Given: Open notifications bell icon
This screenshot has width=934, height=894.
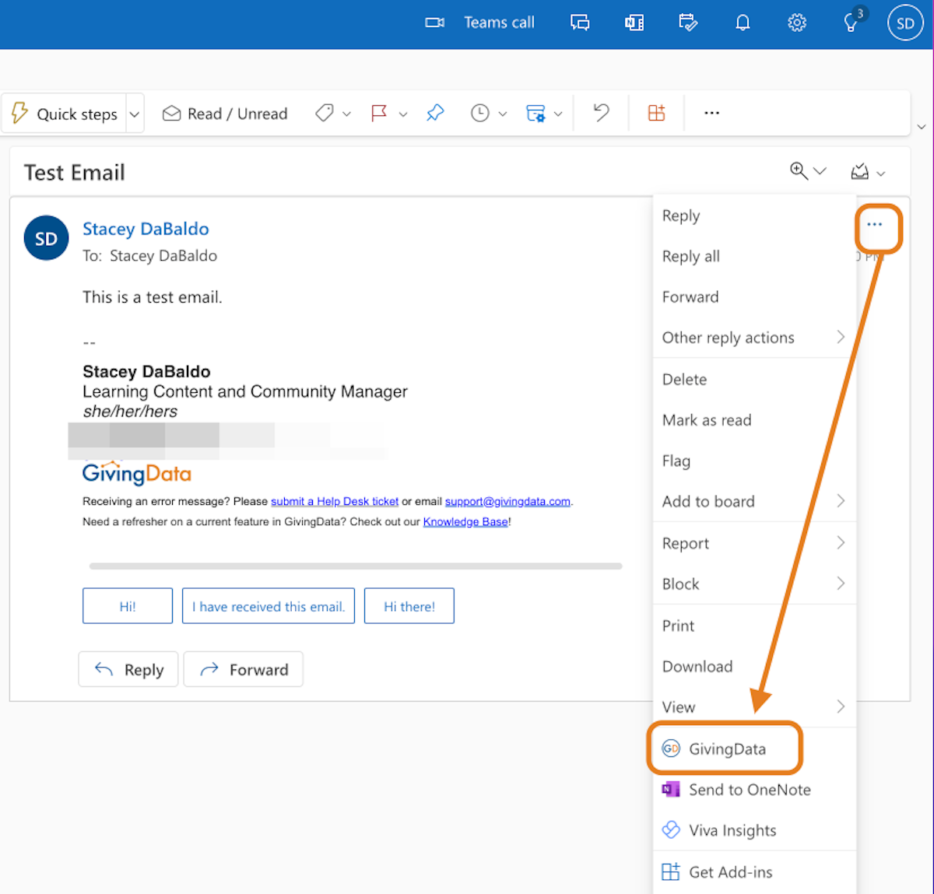Looking at the screenshot, I should click(x=743, y=23).
